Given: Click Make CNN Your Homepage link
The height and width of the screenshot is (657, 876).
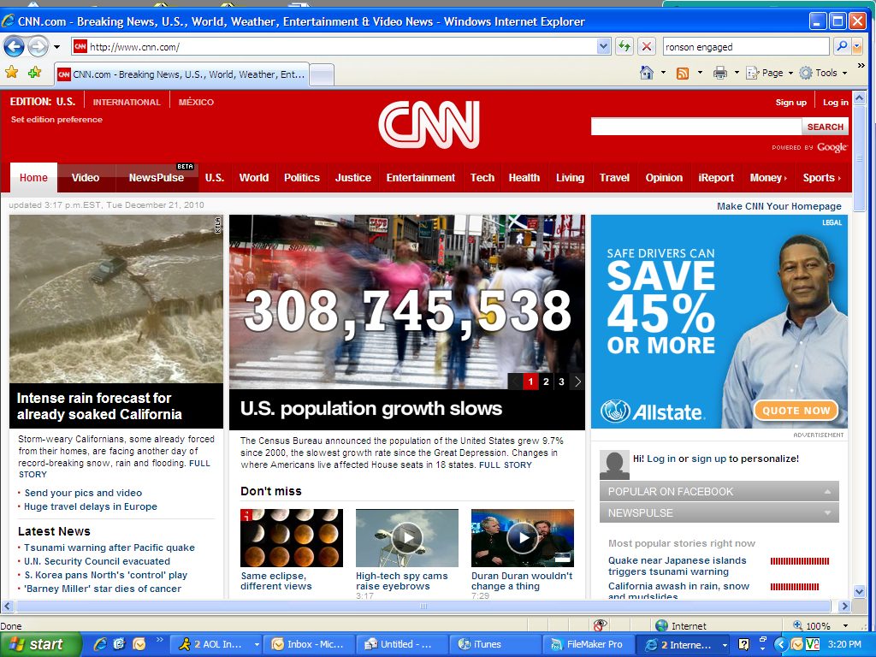Looking at the screenshot, I should 778,206.
